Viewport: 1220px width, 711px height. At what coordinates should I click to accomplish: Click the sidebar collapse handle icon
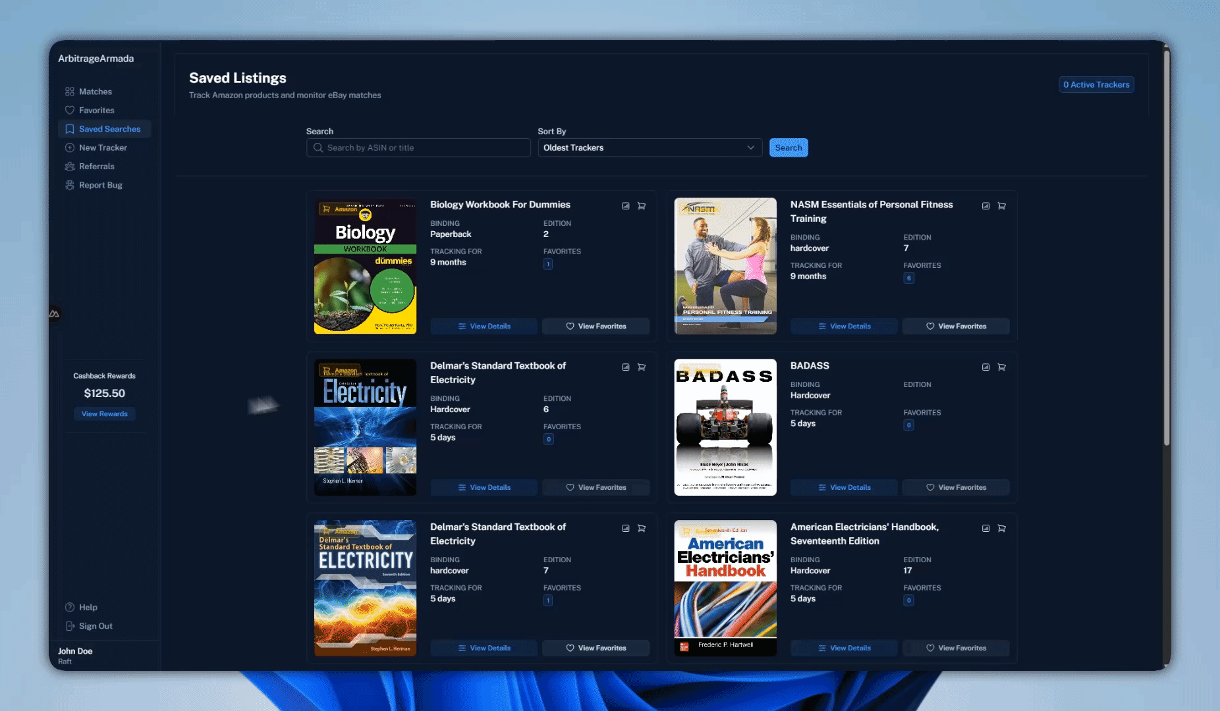tap(54, 314)
